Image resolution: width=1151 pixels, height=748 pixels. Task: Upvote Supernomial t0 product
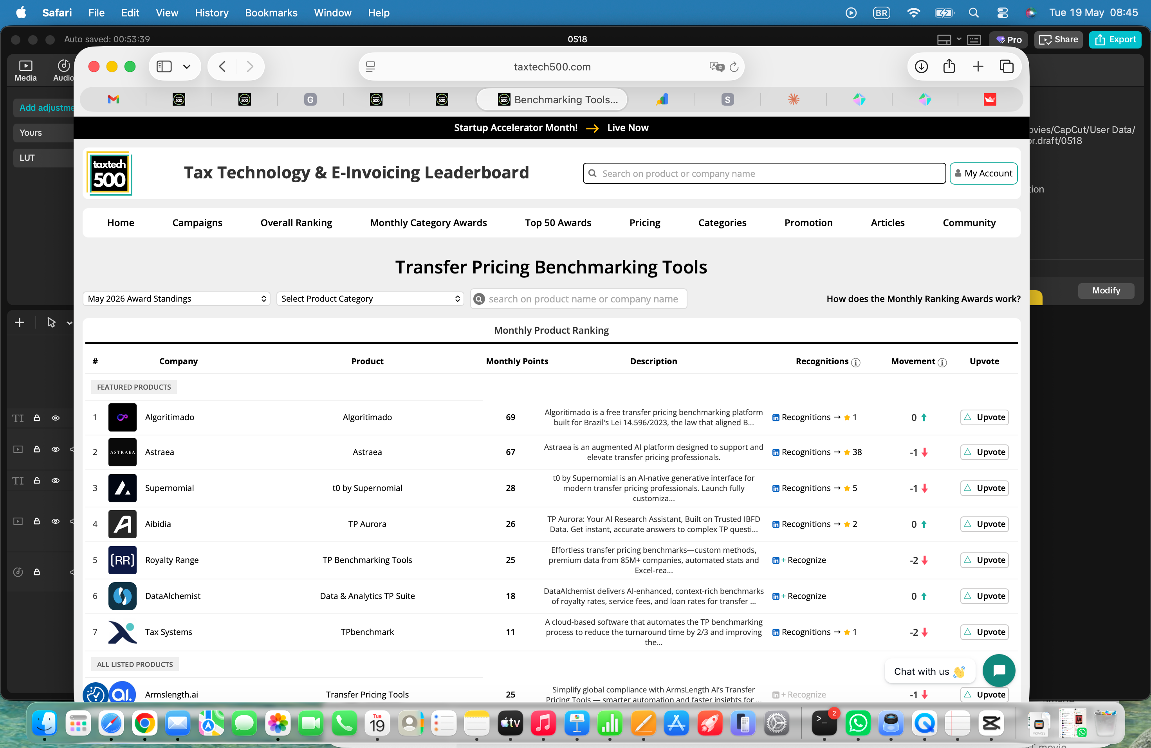(x=984, y=488)
